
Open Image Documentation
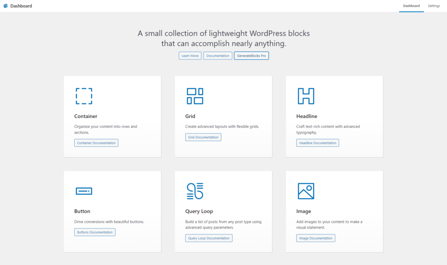point(316,238)
